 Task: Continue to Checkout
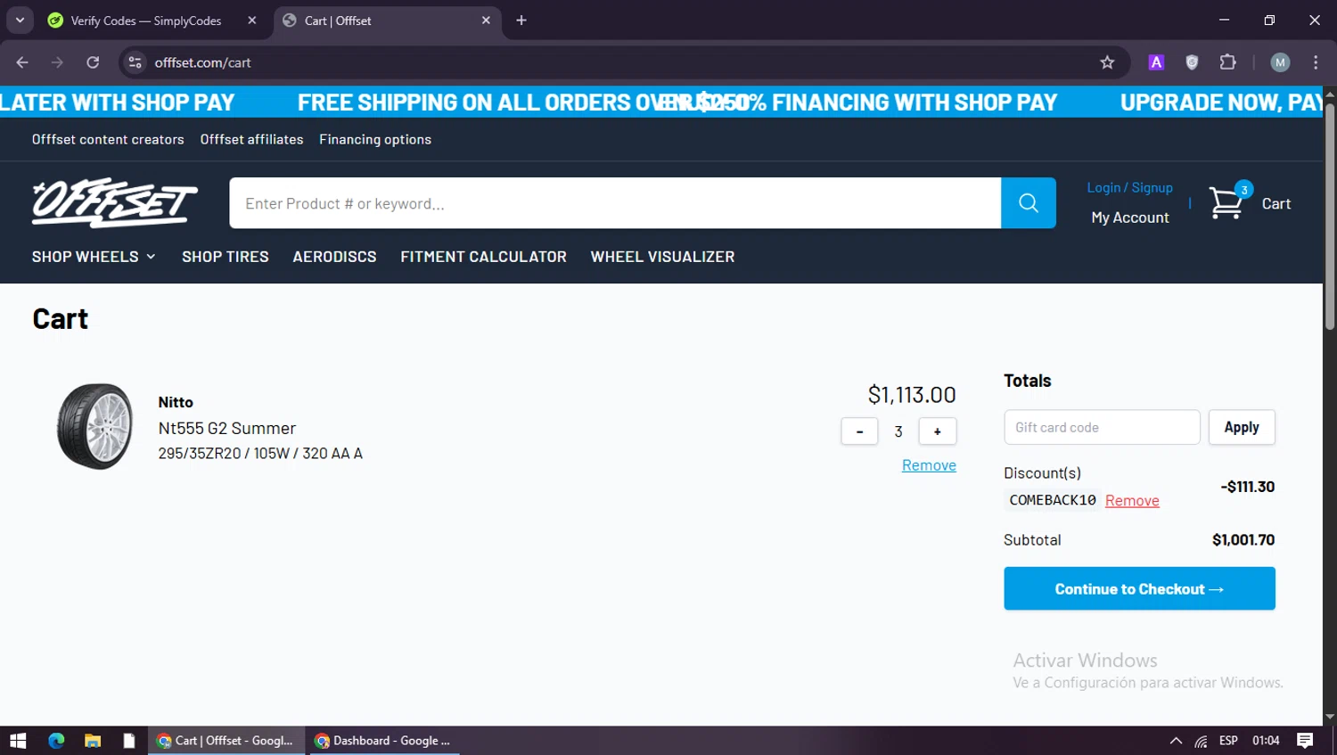tap(1139, 588)
